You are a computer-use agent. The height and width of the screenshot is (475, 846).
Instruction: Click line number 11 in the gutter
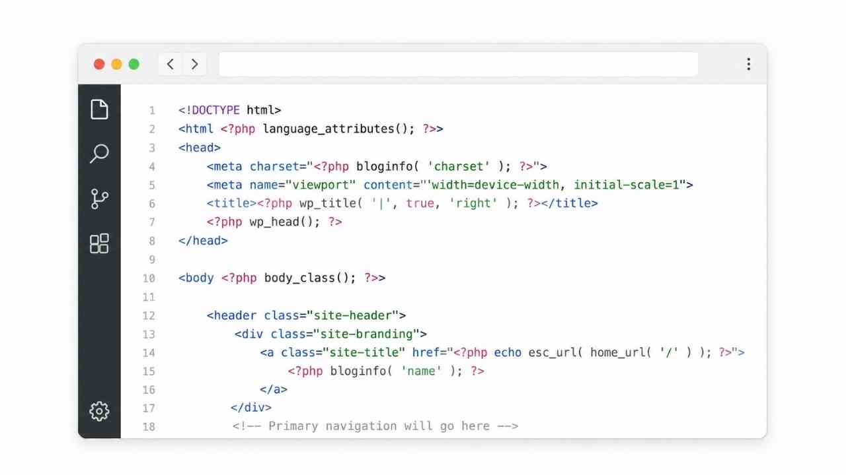tap(149, 297)
